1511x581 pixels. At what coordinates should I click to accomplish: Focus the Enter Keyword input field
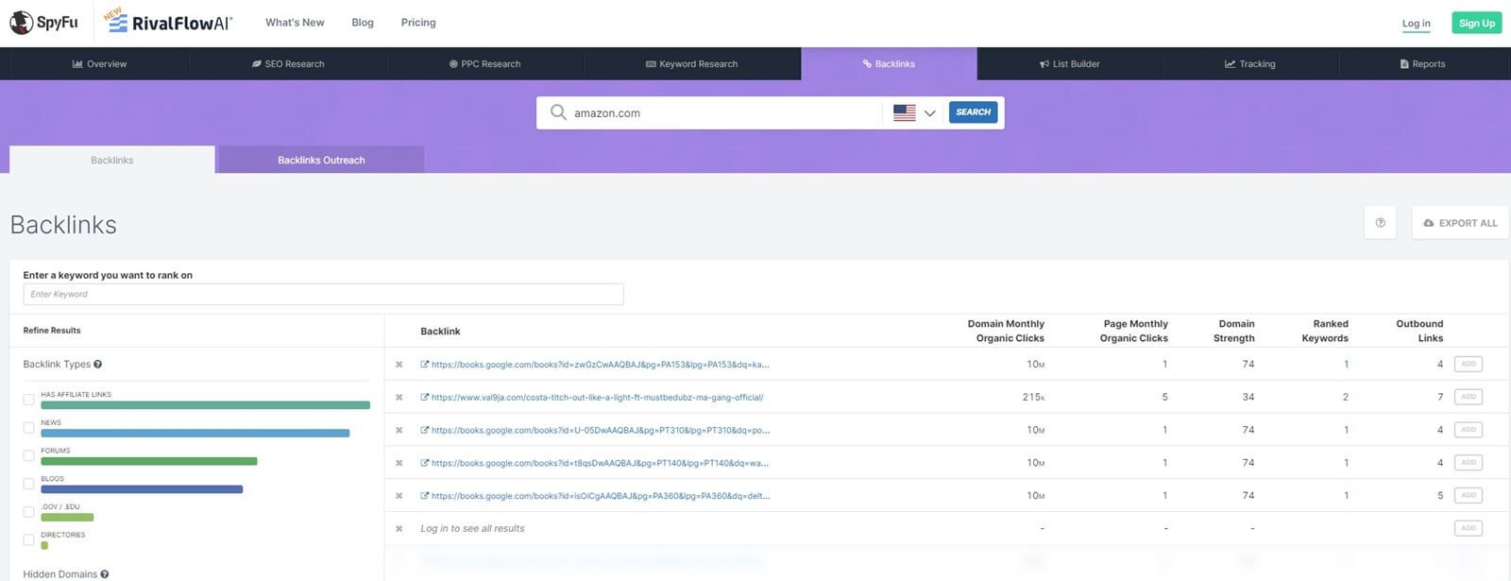(323, 294)
